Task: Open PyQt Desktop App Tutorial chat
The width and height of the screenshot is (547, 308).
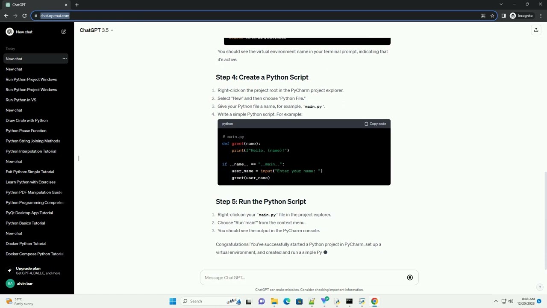Action: [x=36, y=213]
